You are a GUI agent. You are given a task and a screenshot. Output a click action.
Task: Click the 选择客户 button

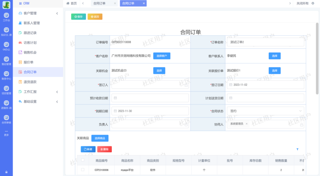pos(162,56)
